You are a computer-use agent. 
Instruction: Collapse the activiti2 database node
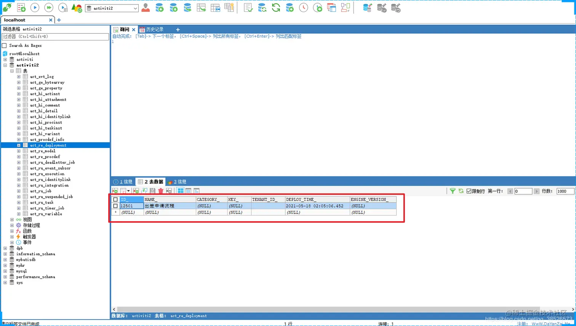(x=5, y=65)
